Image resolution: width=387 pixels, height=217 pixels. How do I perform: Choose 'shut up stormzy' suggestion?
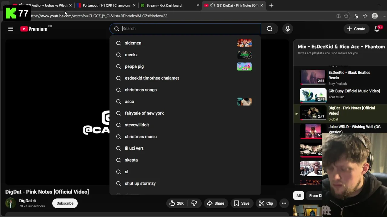coord(185,184)
